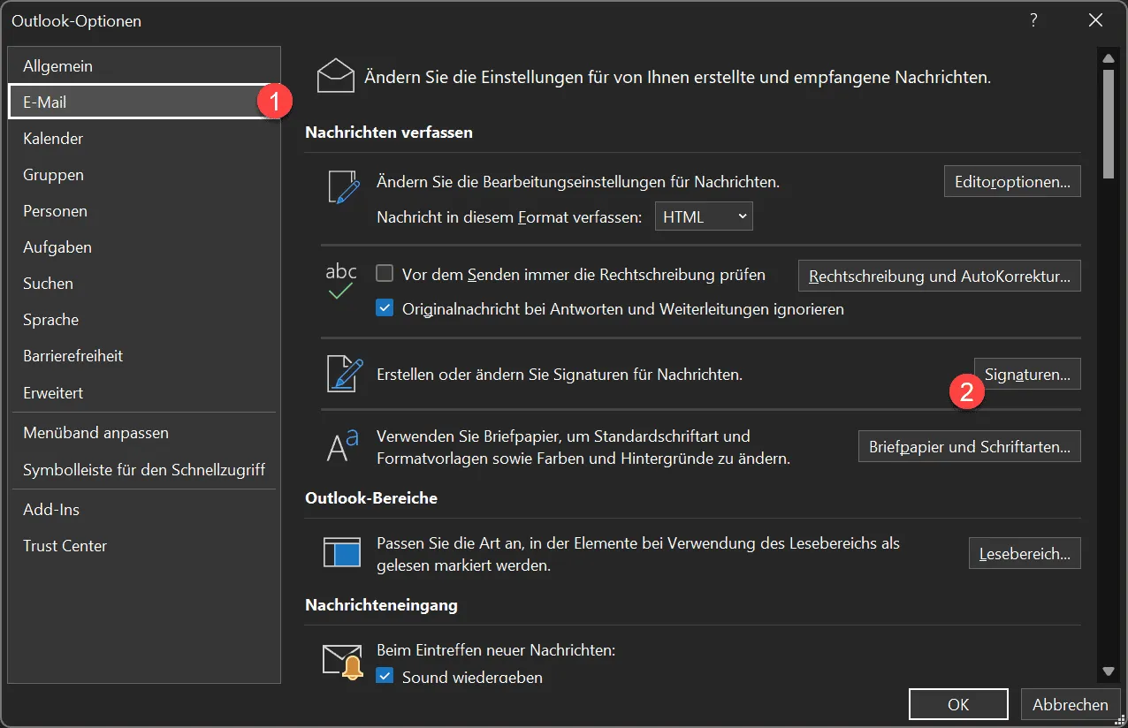This screenshot has height=728, width=1128.
Task: Go to the Personen category
Action: point(144,211)
